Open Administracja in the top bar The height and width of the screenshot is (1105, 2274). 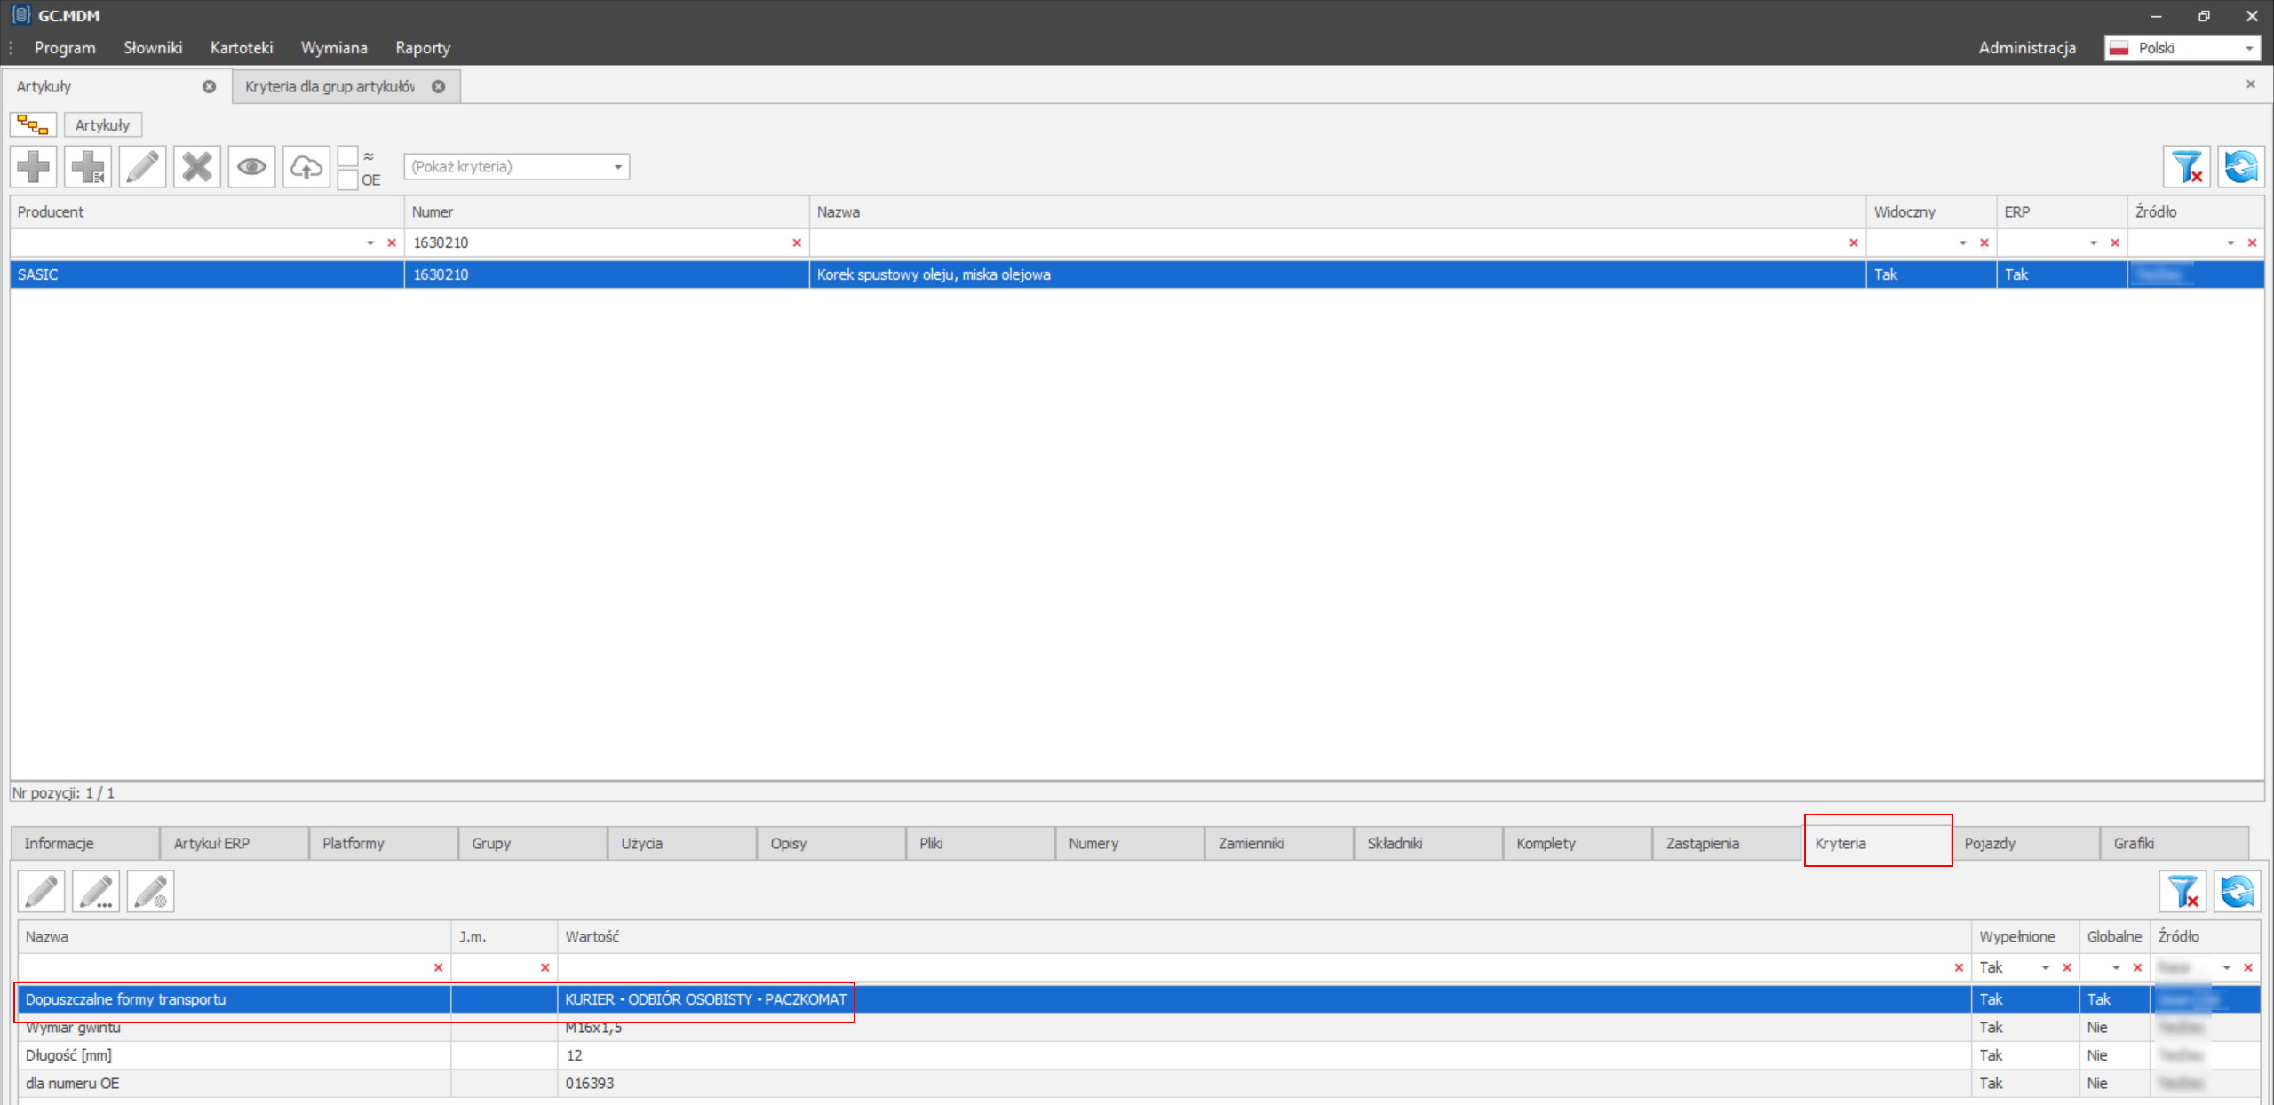click(x=2026, y=48)
